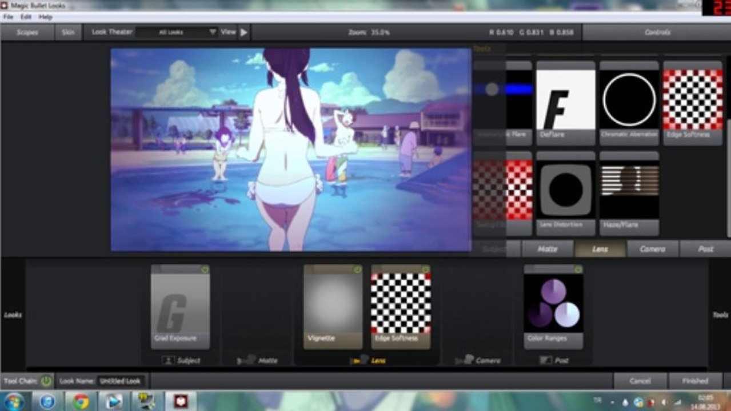This screenshot has width=731, height=411.
Task: Switch to the Post tools tab
Action: 705,249
